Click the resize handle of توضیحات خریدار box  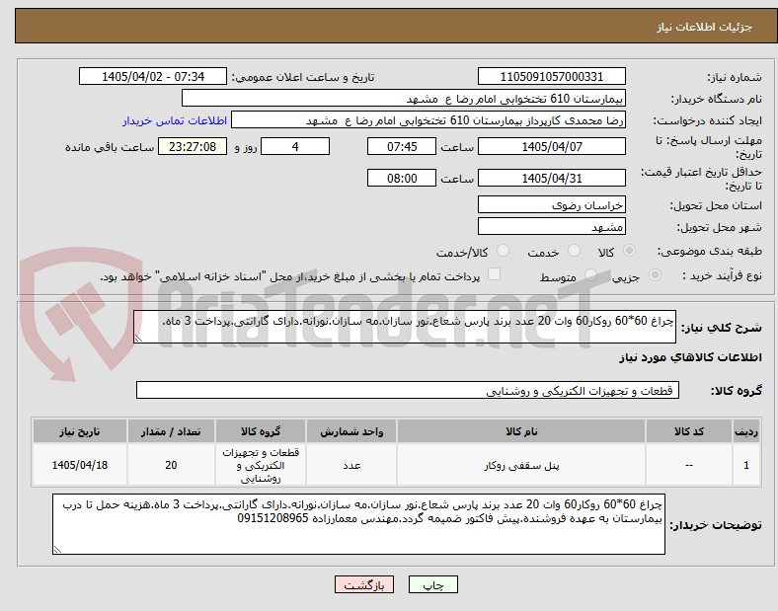pos(57,550)
